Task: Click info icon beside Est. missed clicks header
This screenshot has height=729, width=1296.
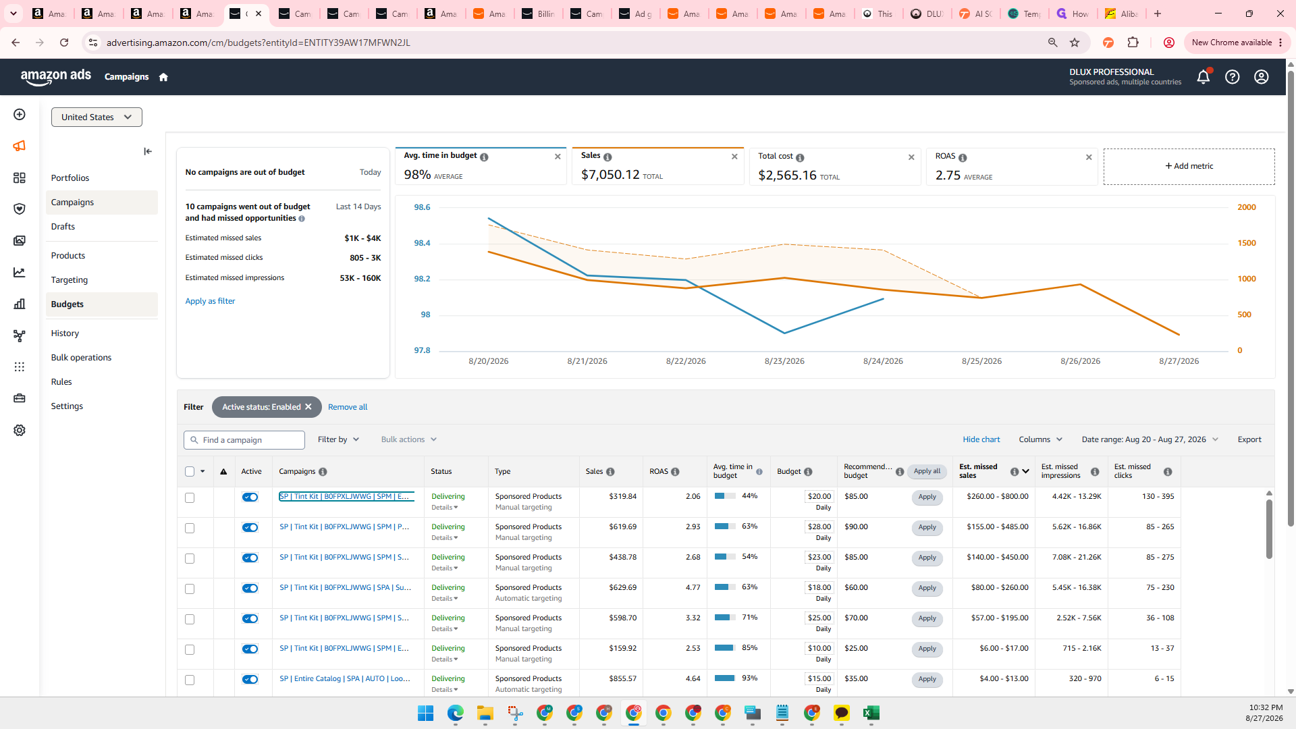Action: pos(1168,472)
